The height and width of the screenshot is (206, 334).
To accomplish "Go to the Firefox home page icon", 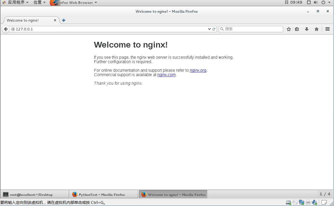I will [x=317, y=29].
